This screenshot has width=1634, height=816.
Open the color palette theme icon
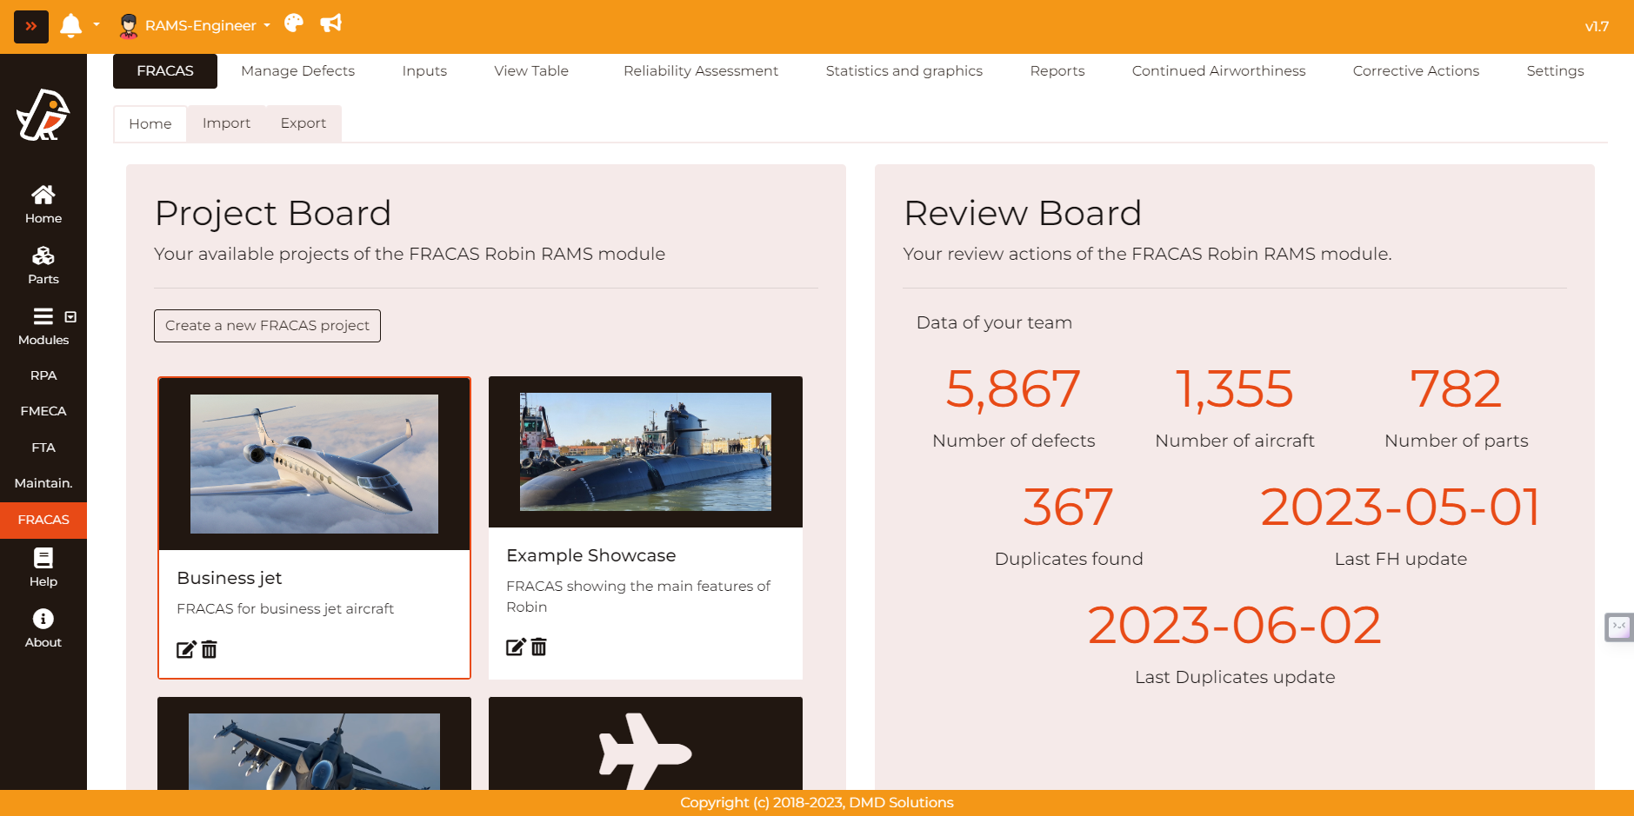pos(294,23)
